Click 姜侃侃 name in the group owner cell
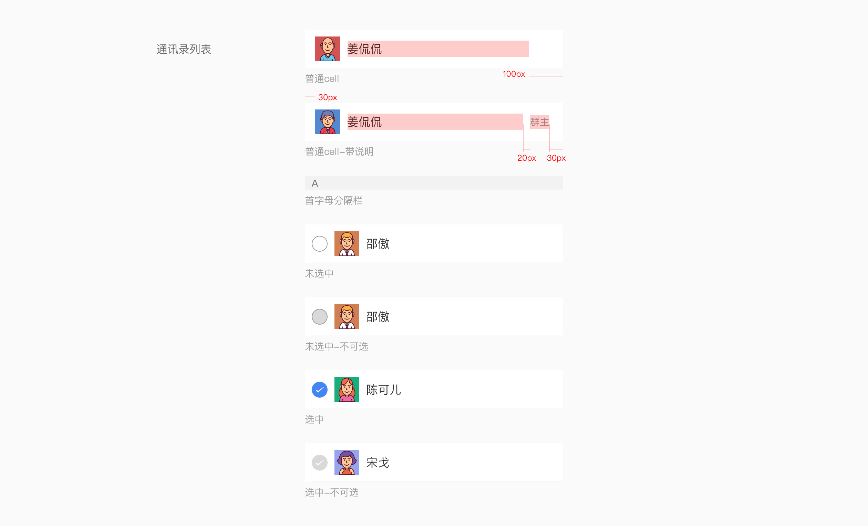This screenshot has width=868, height=526. [365, 122]
